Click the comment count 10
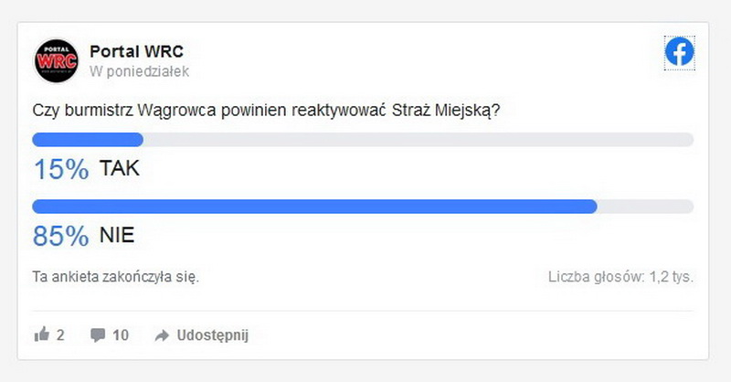This screenshot has width=731, height=382. [121, 334]
